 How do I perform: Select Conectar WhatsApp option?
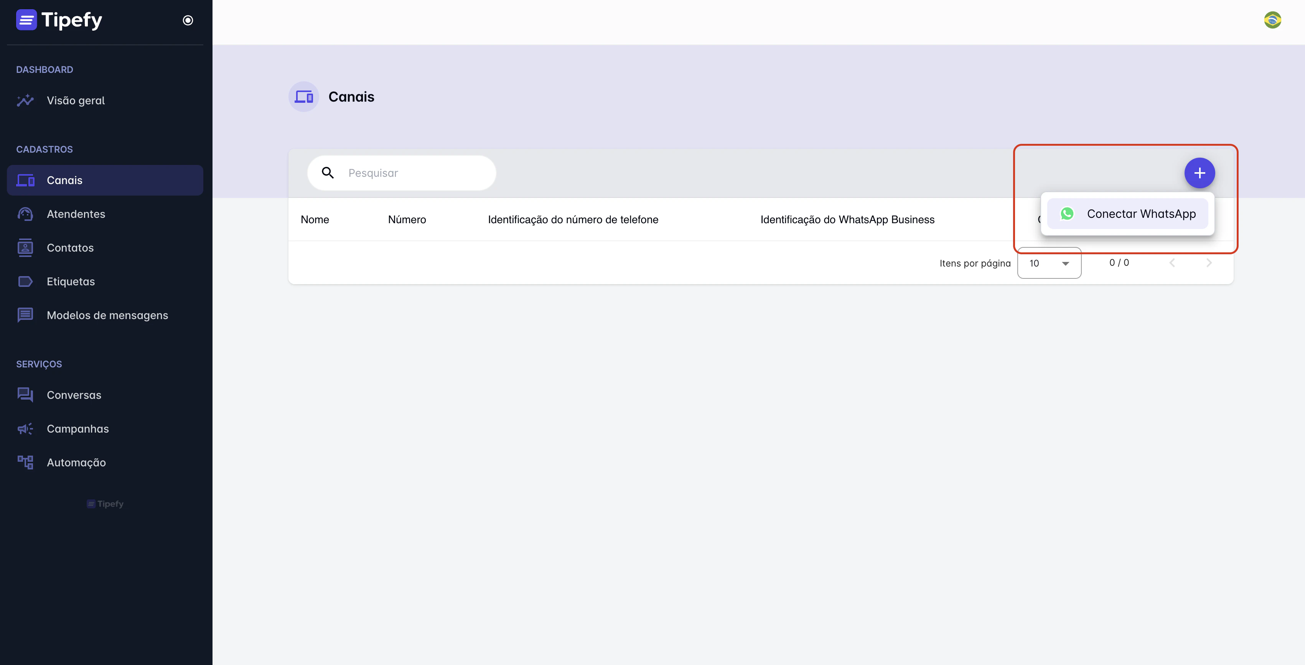pyautogui.click(x=1127, y=214)
